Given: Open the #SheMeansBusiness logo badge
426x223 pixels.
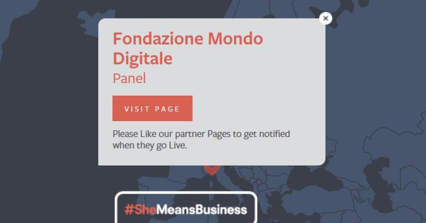Looking at the screenshot, I should (186, 208).
